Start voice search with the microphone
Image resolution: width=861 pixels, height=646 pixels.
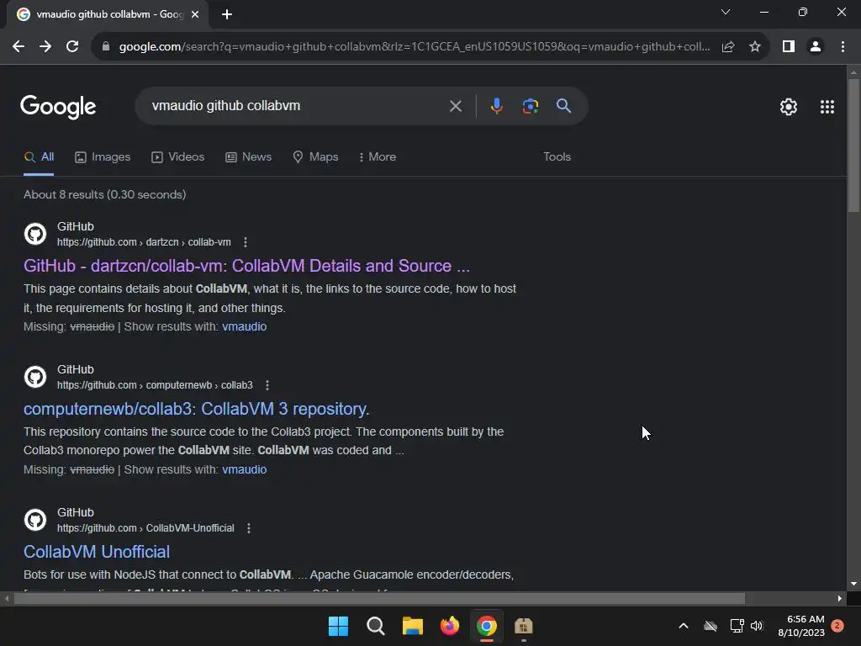point(496,106)
